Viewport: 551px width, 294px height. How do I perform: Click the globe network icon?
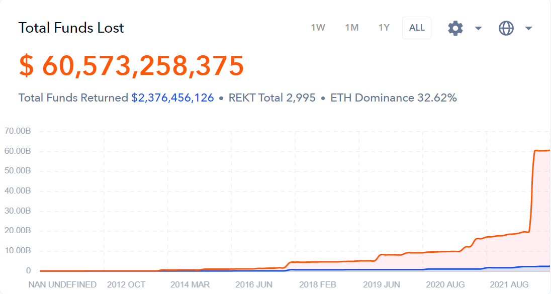pos(506,28)
